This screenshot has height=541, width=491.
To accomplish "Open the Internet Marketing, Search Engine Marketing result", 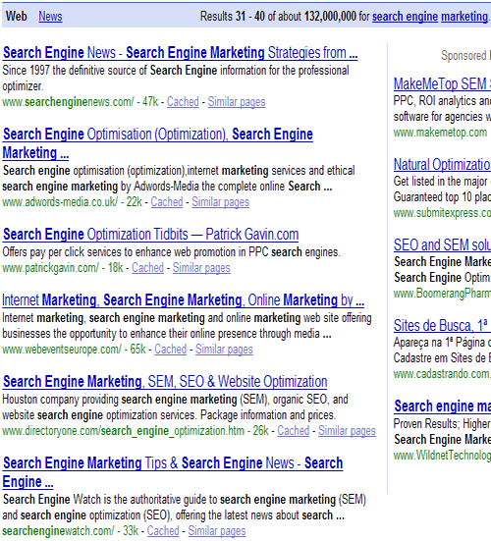I will (184, 300).
